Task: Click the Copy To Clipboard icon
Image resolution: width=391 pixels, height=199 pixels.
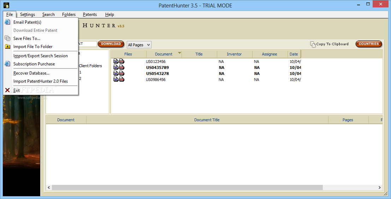Action: coord(313,44)
